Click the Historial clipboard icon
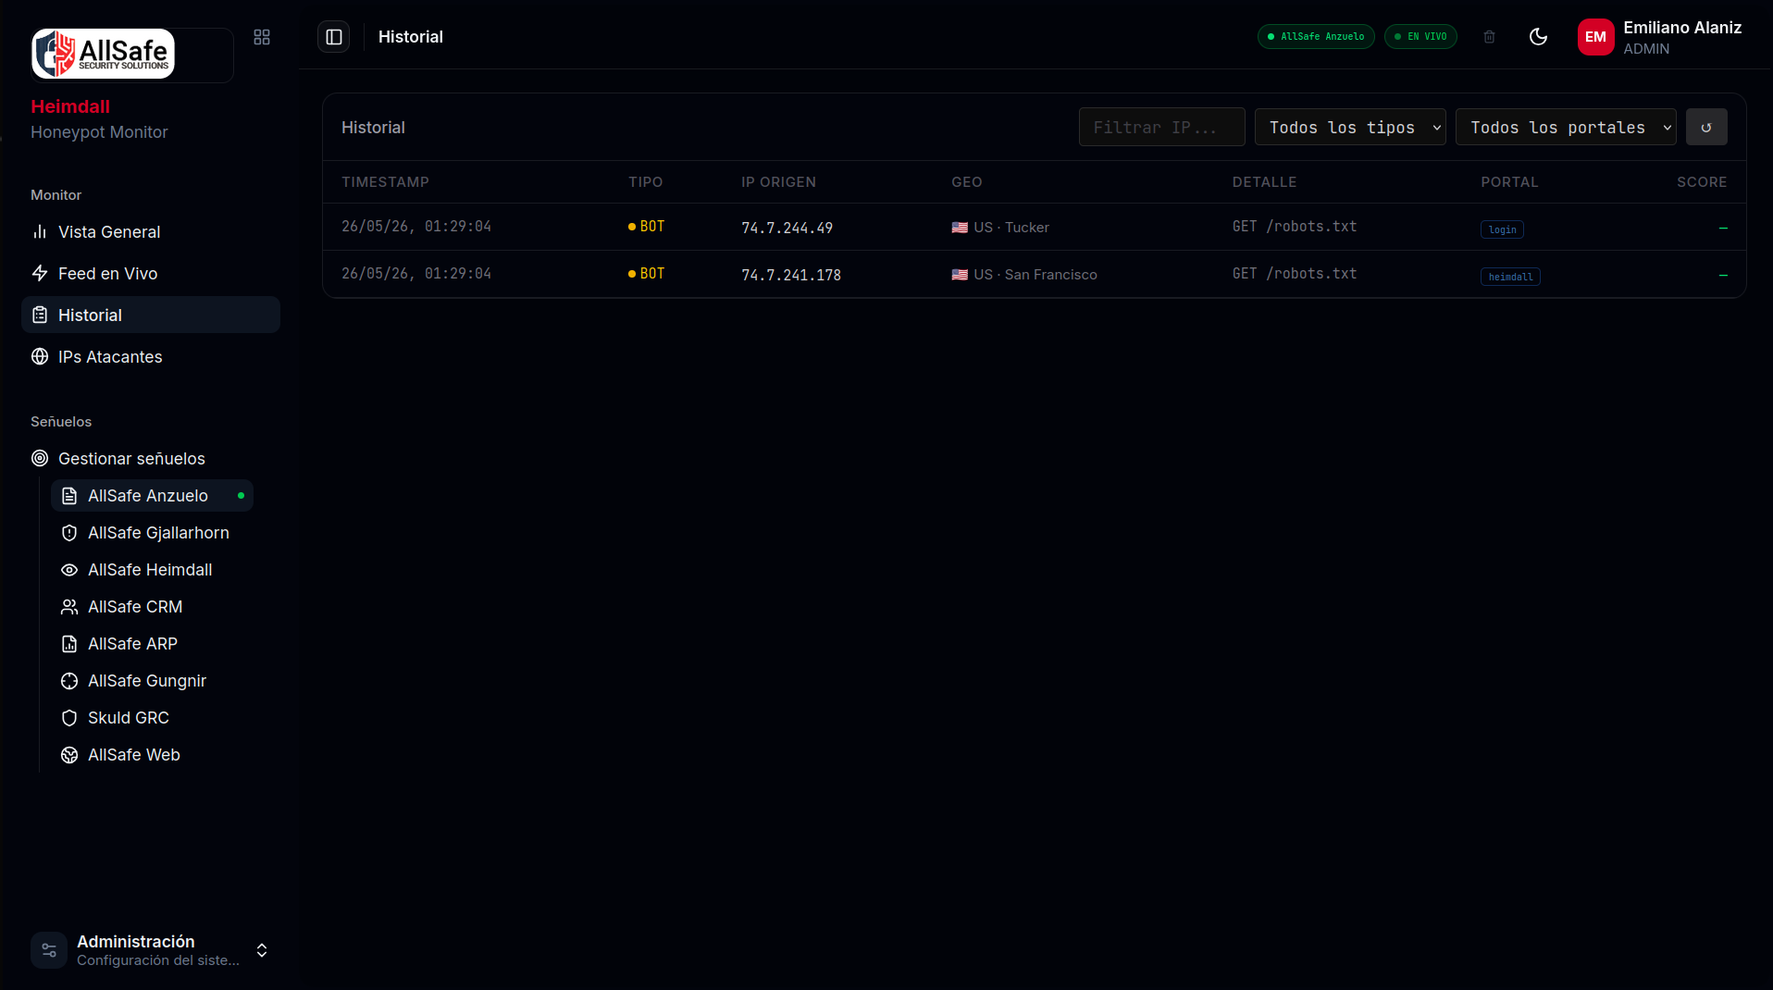The image size is (1773, 990). (40, 316)
